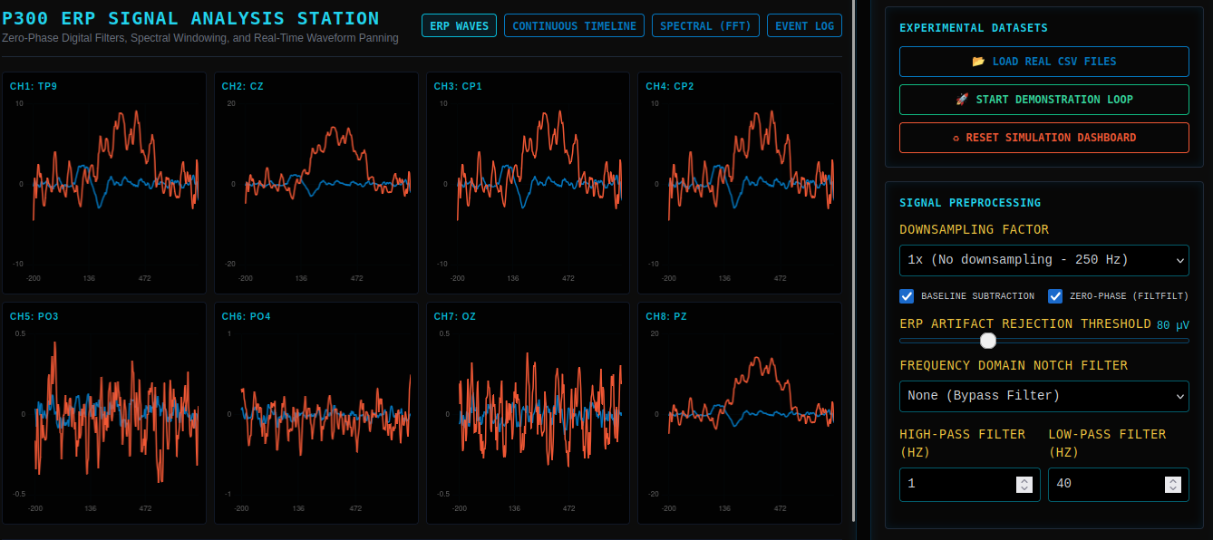Open the downsampling factor dropdown

pyautogui.click(x=1044, y=260)
